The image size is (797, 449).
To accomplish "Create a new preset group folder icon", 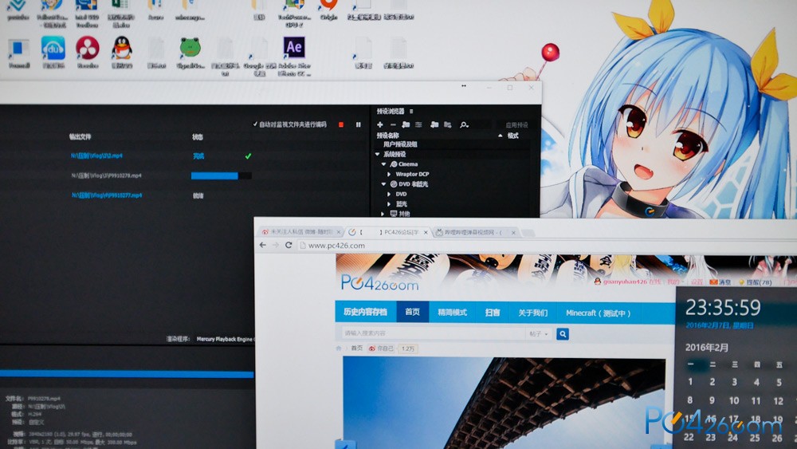I will point(406,124).
